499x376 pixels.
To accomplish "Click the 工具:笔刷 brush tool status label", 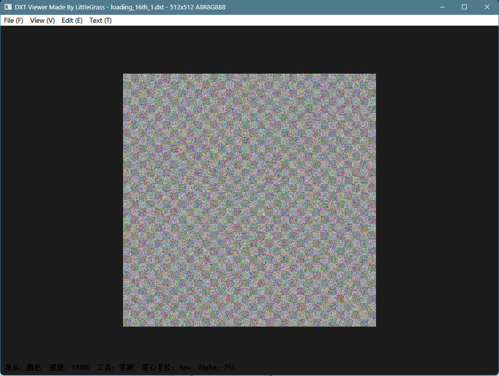I will click(x=116, y=368).
